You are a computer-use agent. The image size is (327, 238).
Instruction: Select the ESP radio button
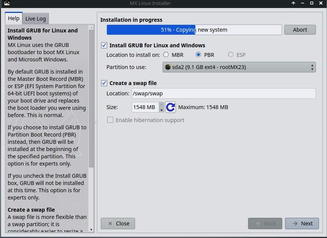pyautogui.click(x=230, y=55)
